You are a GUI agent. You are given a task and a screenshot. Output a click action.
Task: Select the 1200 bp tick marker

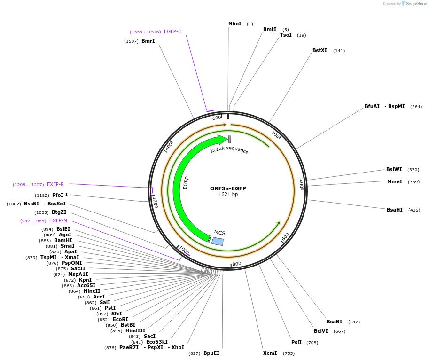point(155,203)
